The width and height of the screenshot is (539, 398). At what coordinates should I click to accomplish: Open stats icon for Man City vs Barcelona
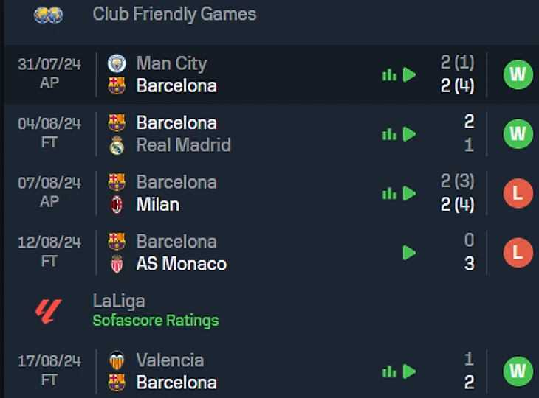pos(389,75)
